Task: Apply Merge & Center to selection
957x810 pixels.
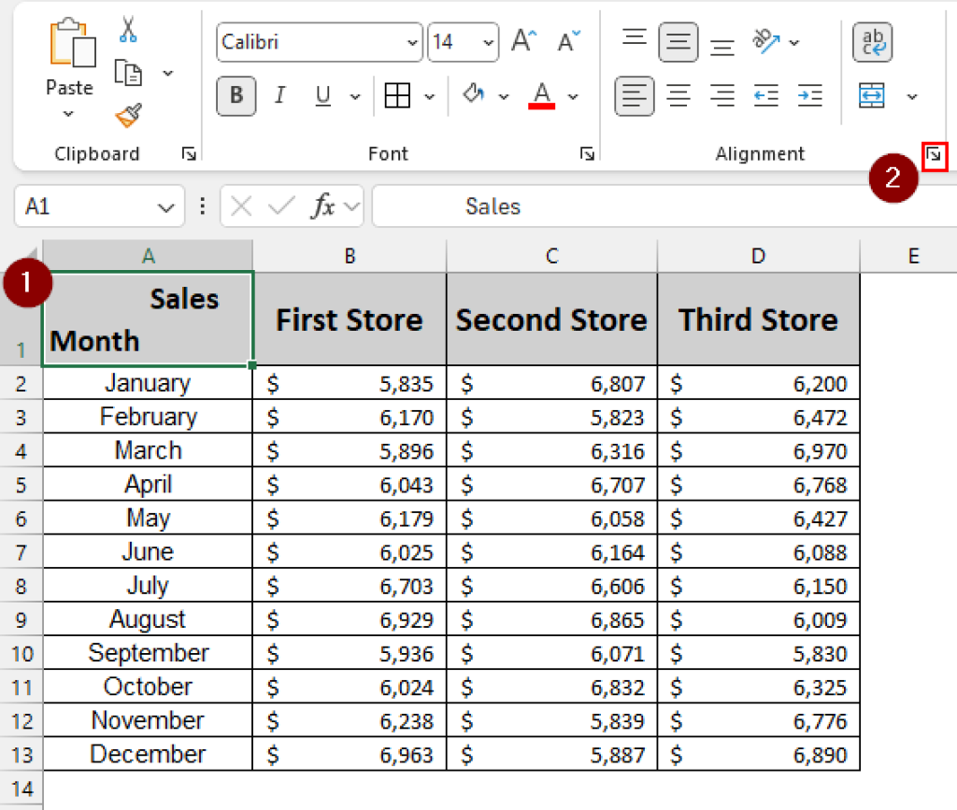Action: click(871, 96)
